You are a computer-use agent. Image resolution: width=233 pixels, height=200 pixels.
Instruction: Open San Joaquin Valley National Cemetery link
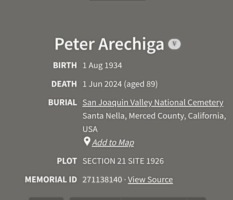click(153, 102)
